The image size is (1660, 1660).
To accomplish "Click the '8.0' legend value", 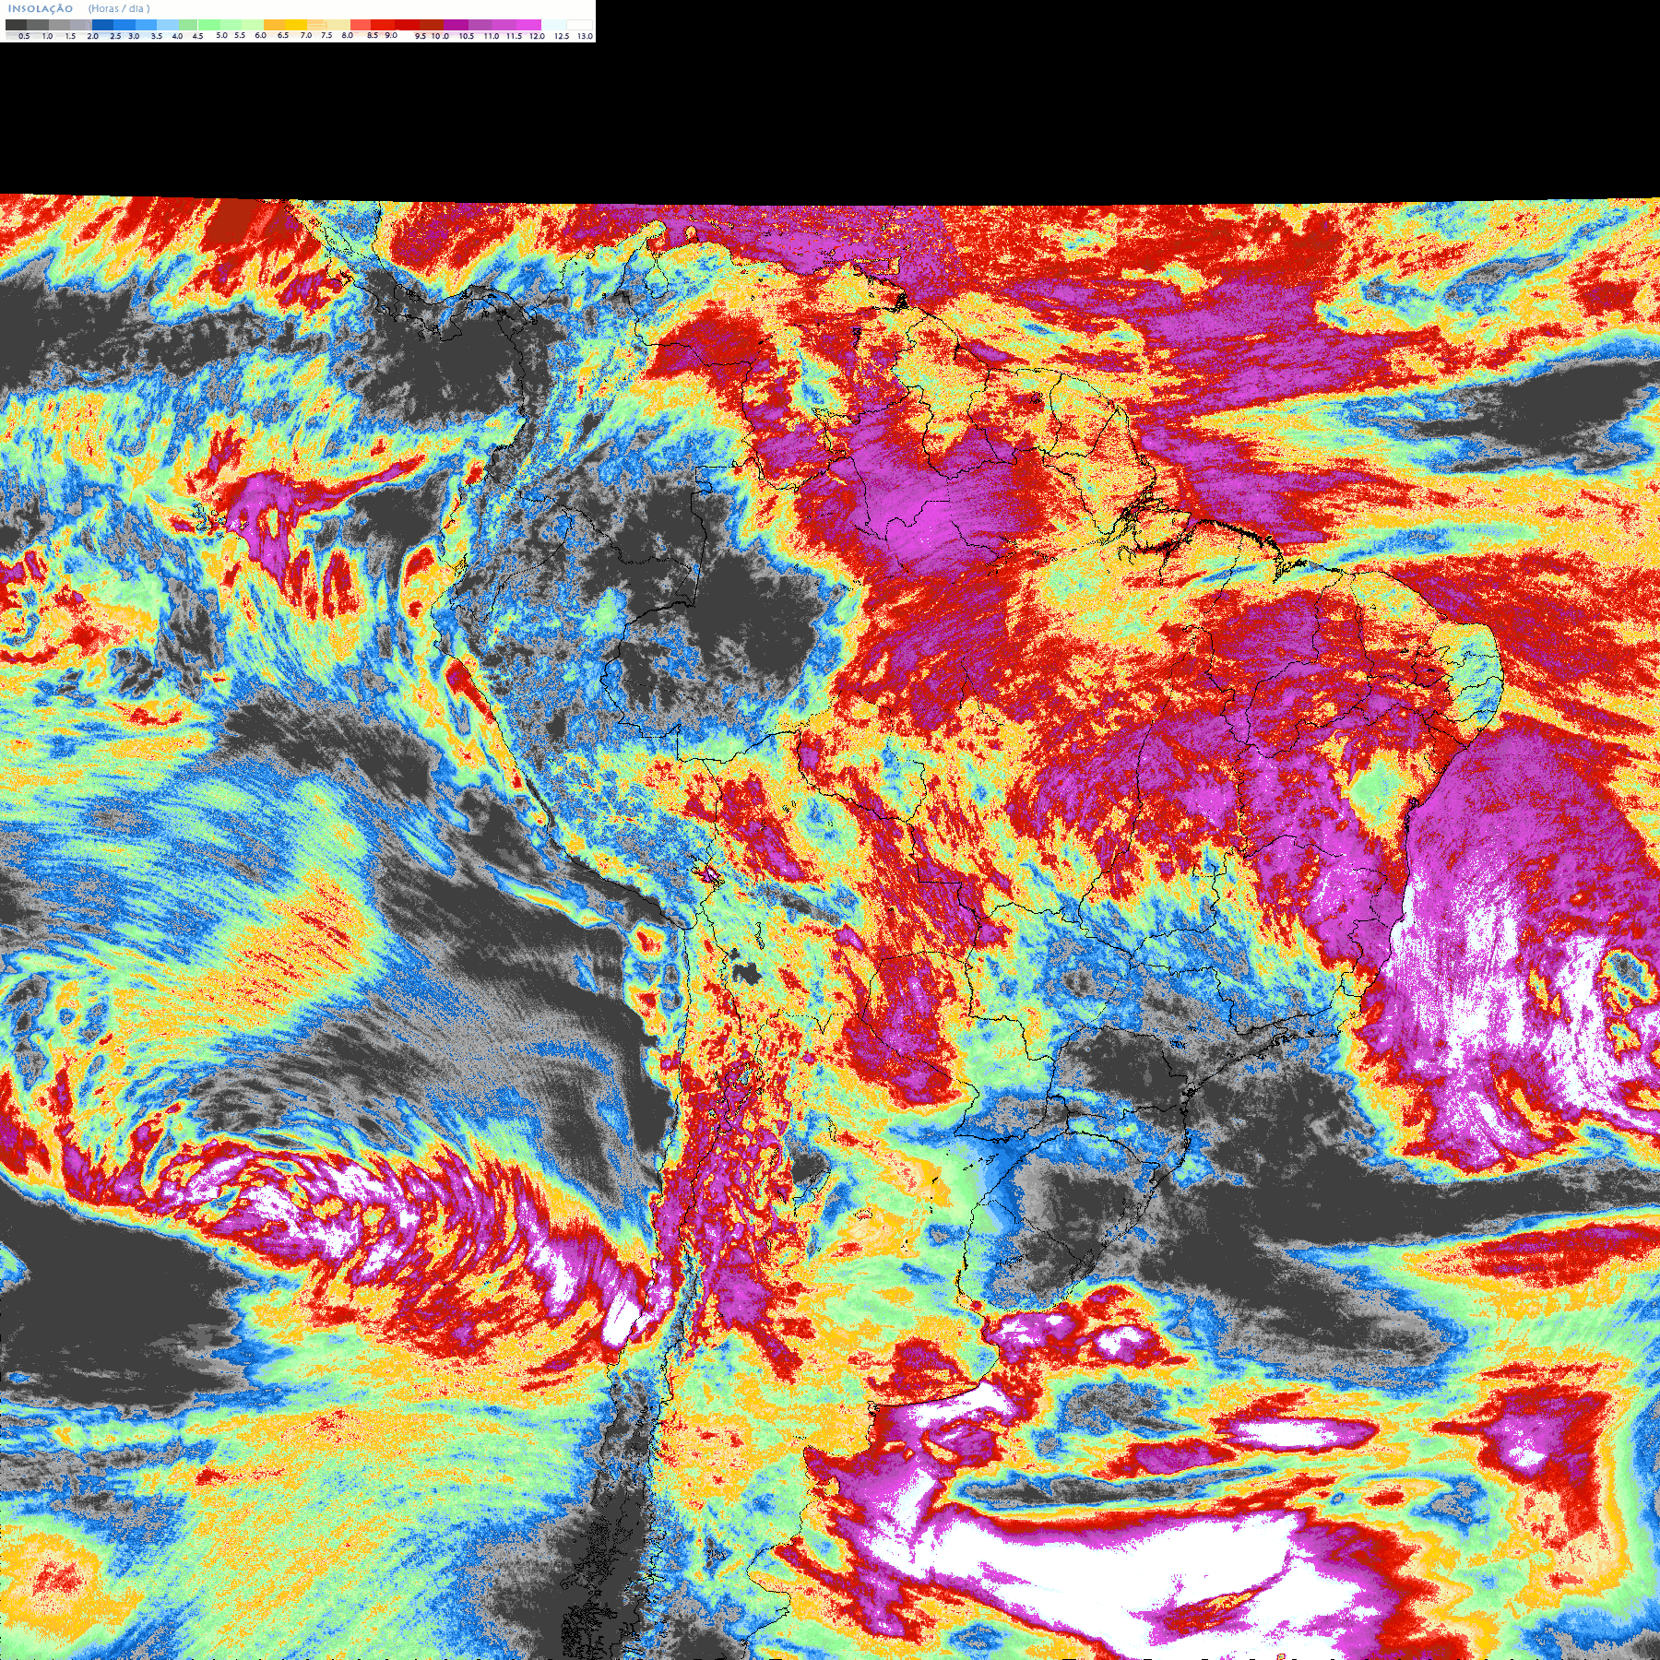I will pos(348,35).
